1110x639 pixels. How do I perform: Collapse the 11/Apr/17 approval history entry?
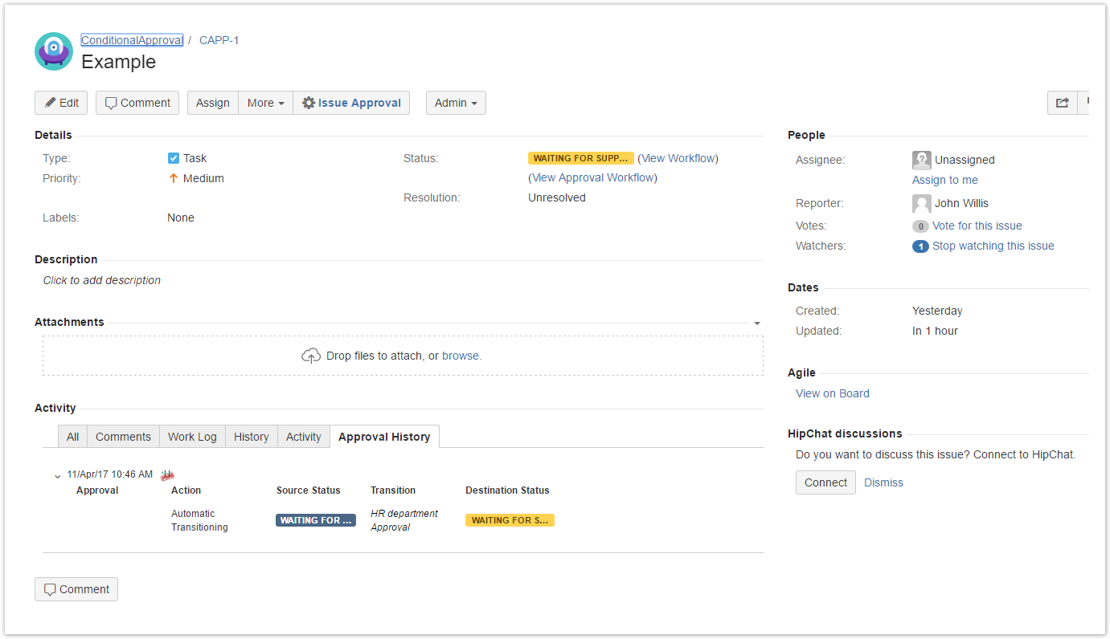click(x=57, y=476)
